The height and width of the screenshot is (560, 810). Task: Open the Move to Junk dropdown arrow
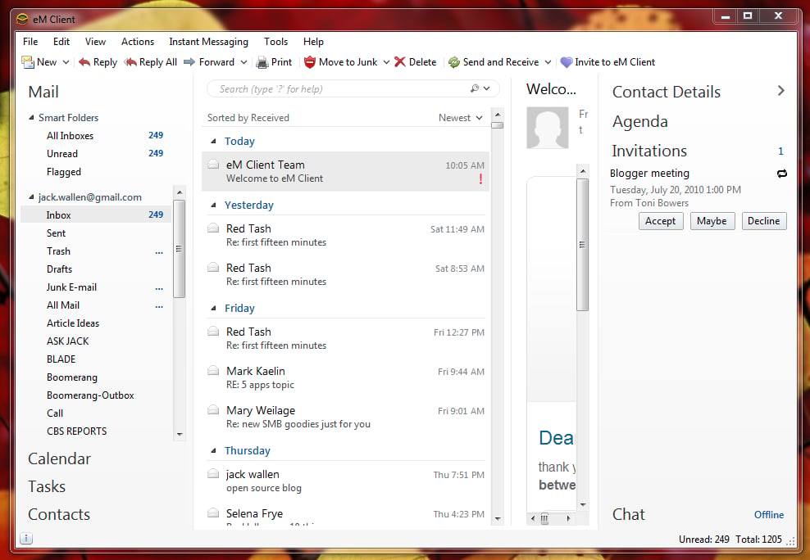pos(386,62)
